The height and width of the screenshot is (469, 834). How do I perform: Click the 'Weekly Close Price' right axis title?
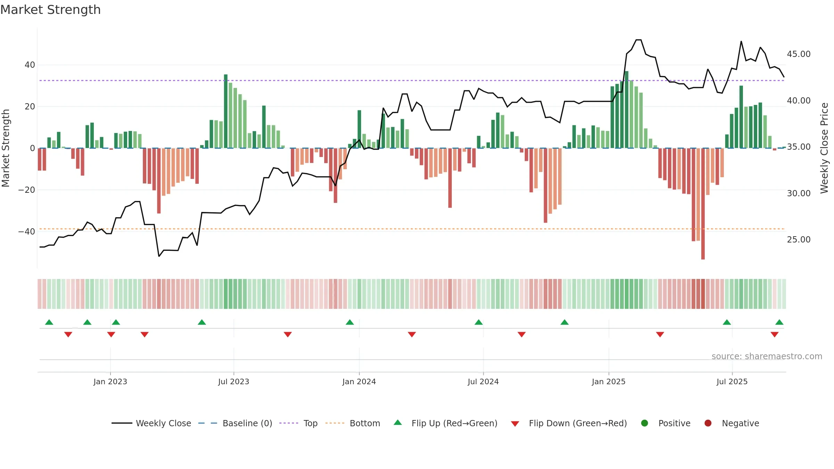tap(824, 148)
